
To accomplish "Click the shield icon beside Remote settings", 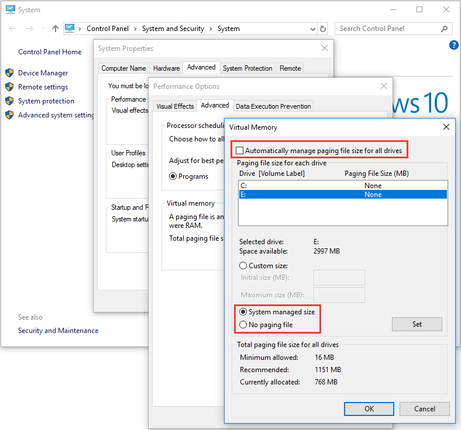I will (9, 87).
